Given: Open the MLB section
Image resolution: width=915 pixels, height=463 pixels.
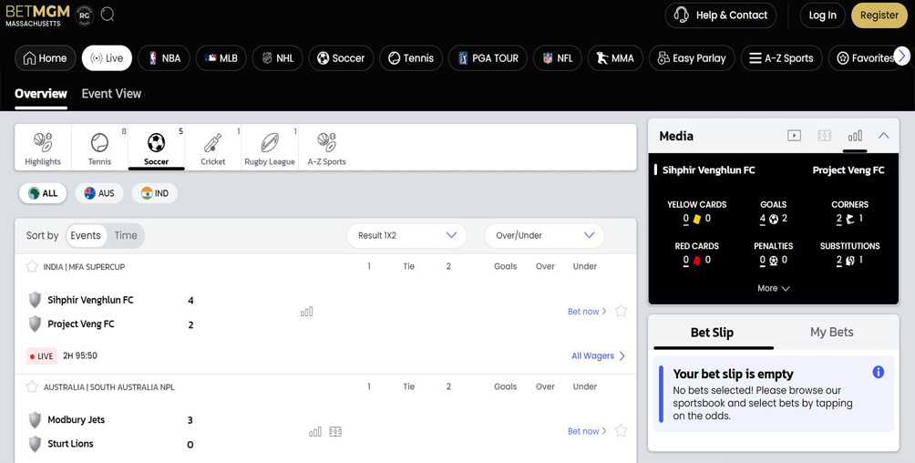Looking at the screenshot, I should pyautogui.click(x=221, y=57).
